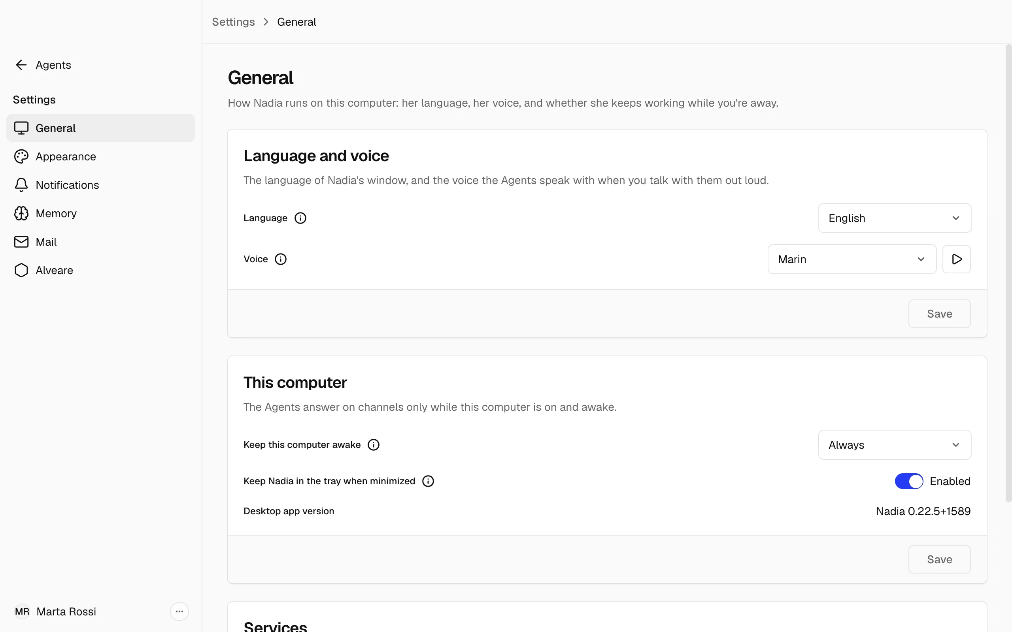
Task: Open the Language dropdown showing English
Action: pos(895,218)
